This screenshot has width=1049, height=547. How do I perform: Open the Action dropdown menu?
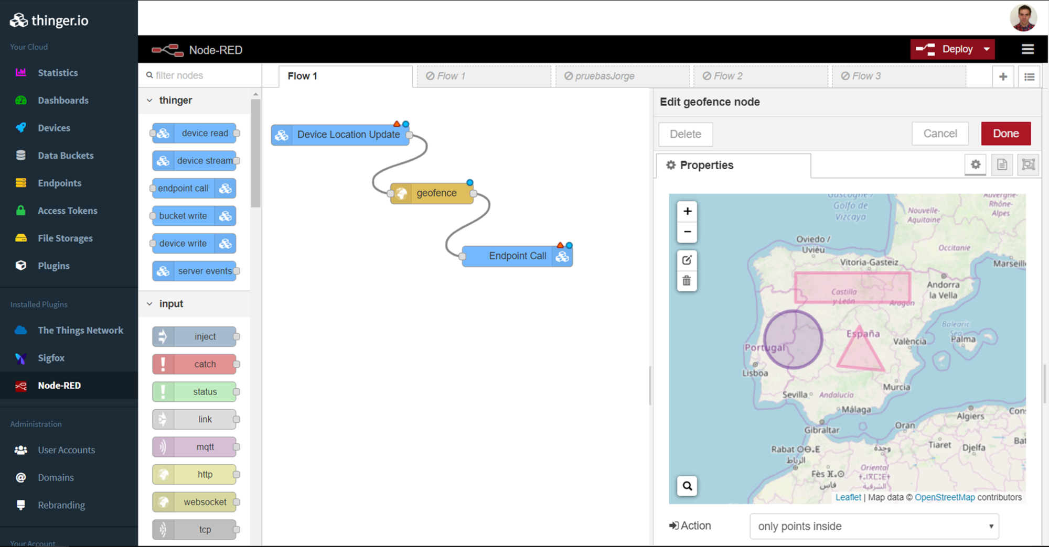874,526
